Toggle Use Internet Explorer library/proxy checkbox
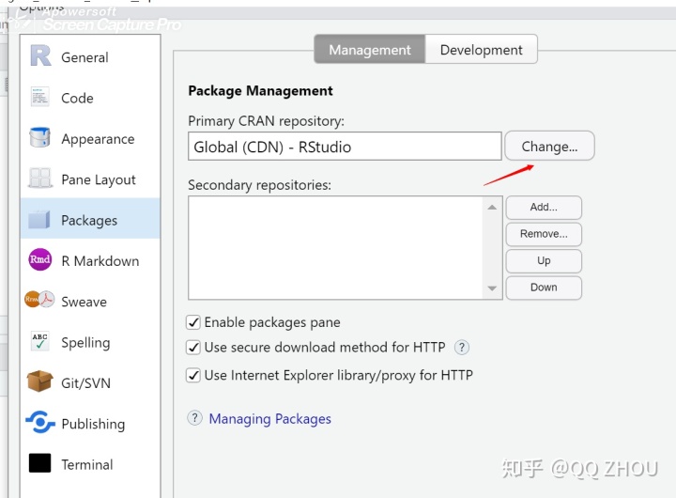Screen dimensions: 676x498 pos(193,376)
